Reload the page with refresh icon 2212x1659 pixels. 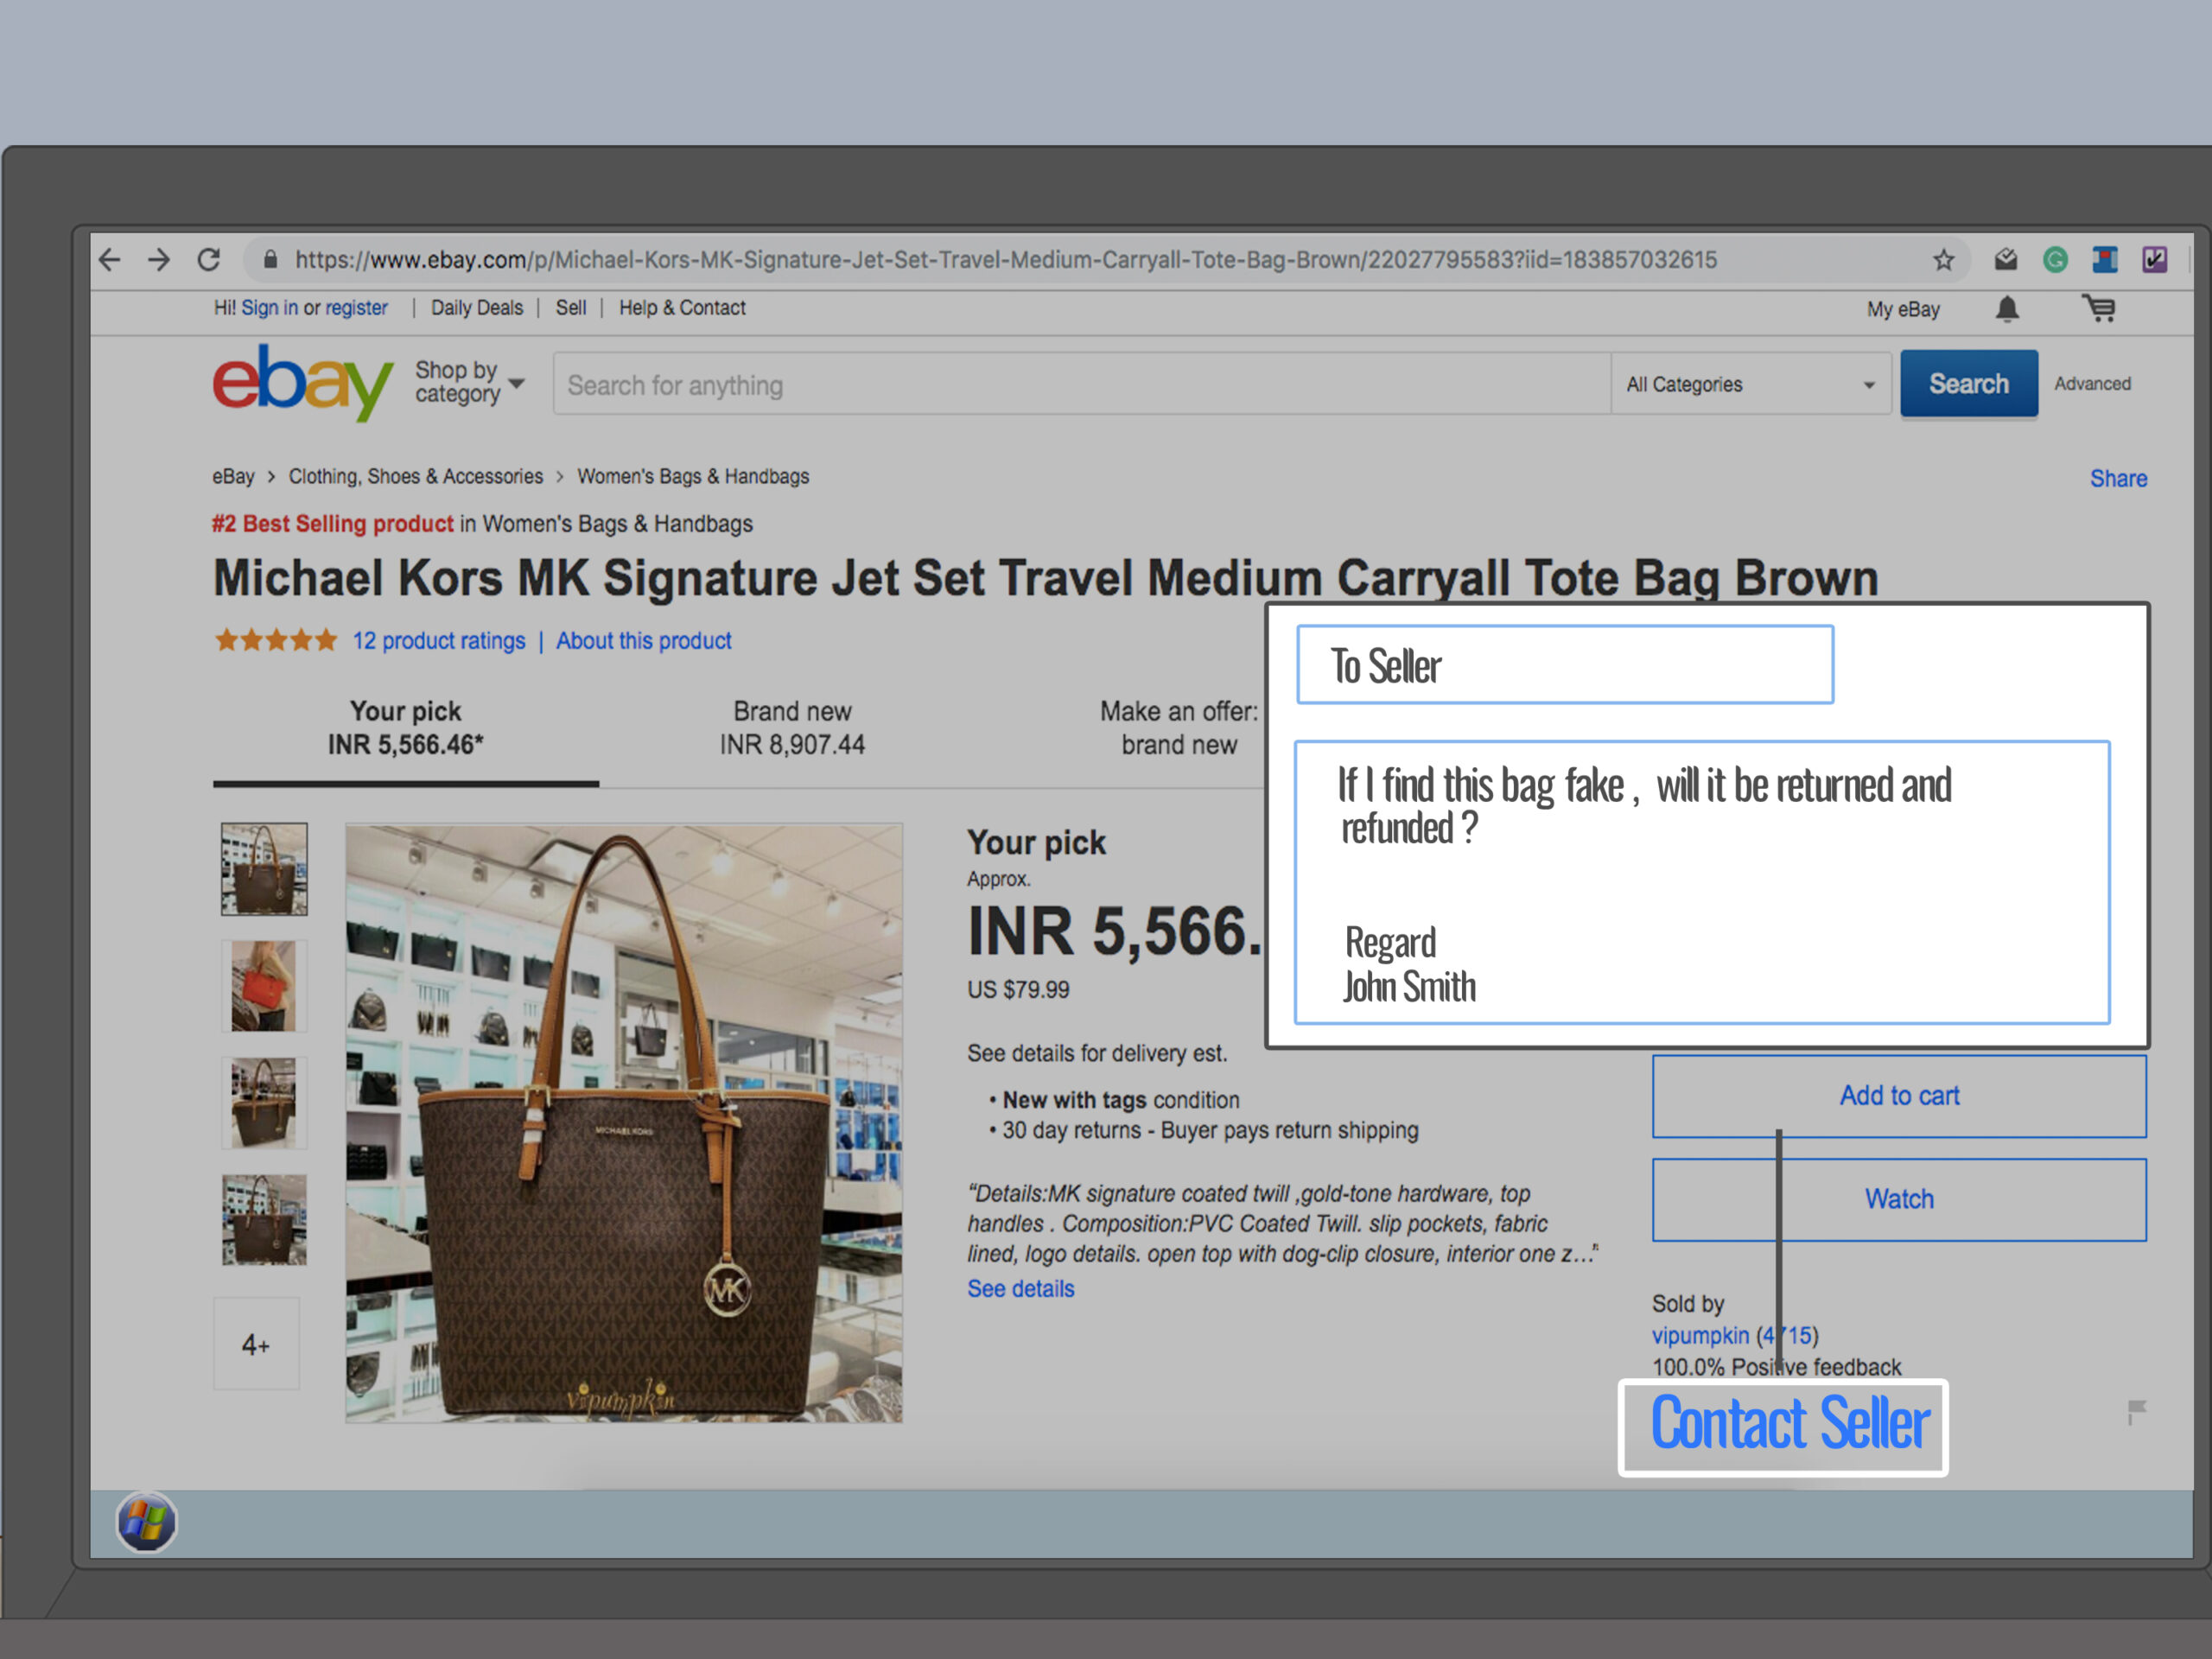click(208, 260)
